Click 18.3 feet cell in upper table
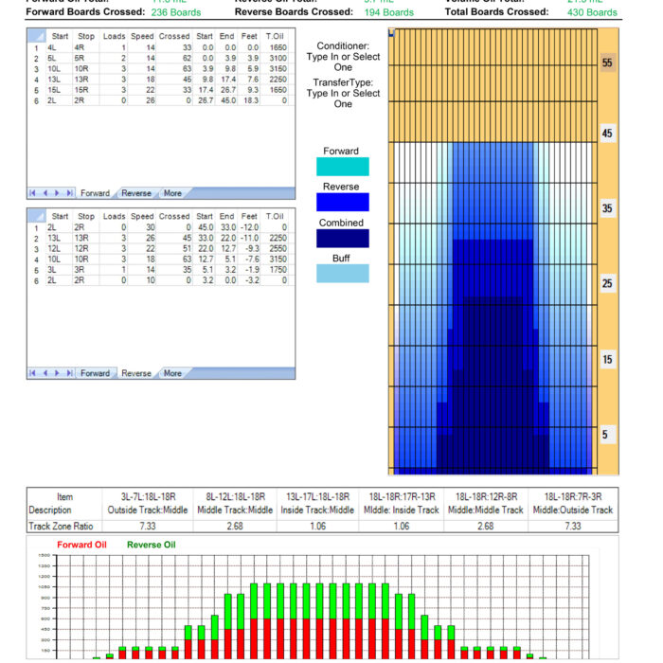The width and height of the screenshot is (663, 663). click(x=249, y=100)
